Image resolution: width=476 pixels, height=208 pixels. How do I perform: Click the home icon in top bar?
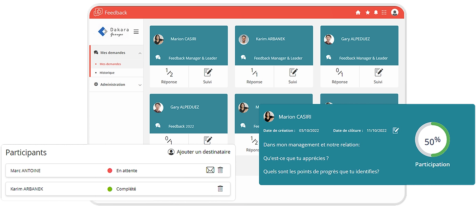(x=358, y=12)
